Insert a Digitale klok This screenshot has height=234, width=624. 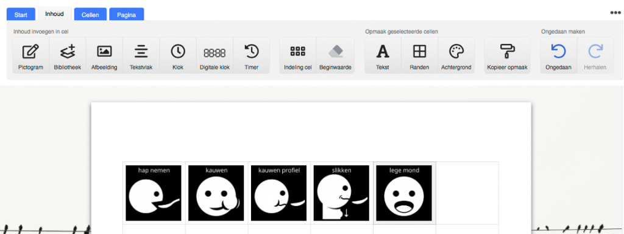pyautogui.click(x=214, y=55)
